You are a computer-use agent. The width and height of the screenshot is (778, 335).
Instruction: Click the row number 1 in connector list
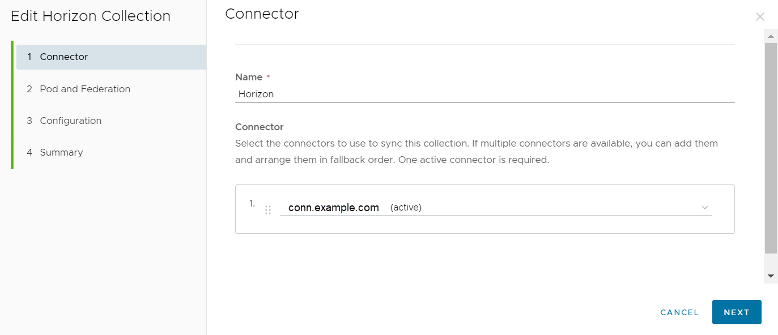pos(252,203)
